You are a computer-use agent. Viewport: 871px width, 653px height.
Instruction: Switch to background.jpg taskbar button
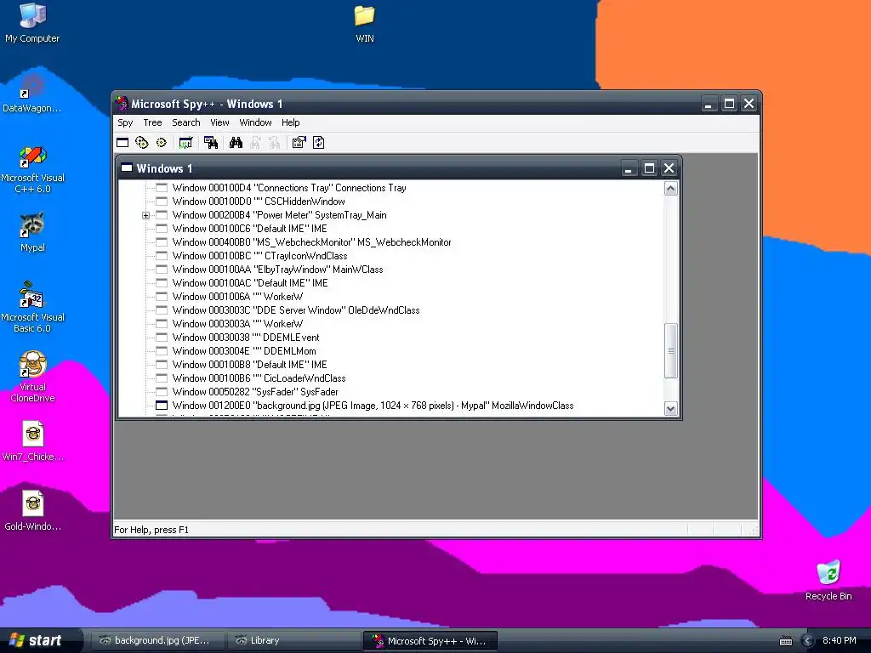coord(157,641)
